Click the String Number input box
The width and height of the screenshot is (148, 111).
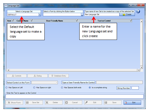point(135,88)
